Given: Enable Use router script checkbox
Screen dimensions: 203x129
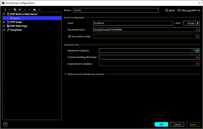Looking at the screenshot, I should (x=69, y=36).
